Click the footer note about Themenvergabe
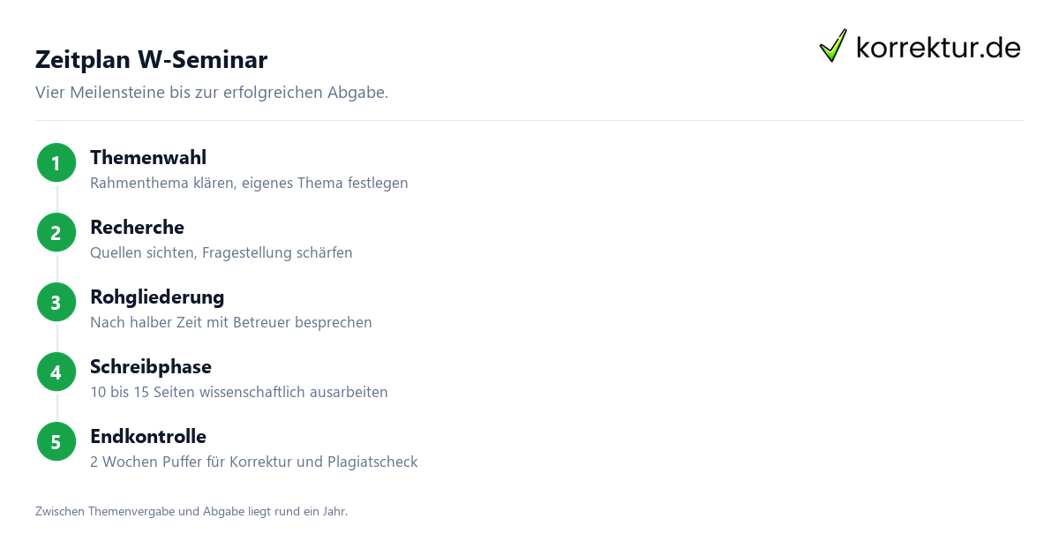Viewport: 1059px width, 556px height. click(192, 511)
